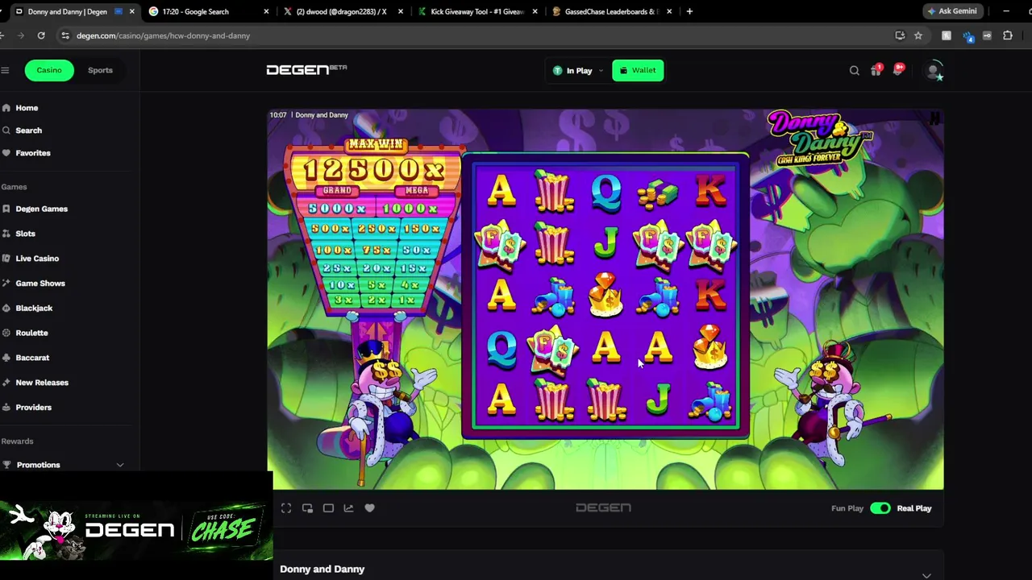This screenshot has height=580, width=1032.
Task: Click the DEGEN logo in header
Action: (x=306, y=70)
